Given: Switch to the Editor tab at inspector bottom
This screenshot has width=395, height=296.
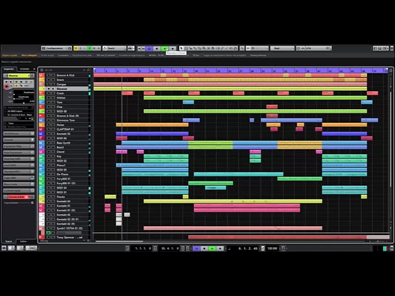Looking at the screenshot, I should click(23, 241).
